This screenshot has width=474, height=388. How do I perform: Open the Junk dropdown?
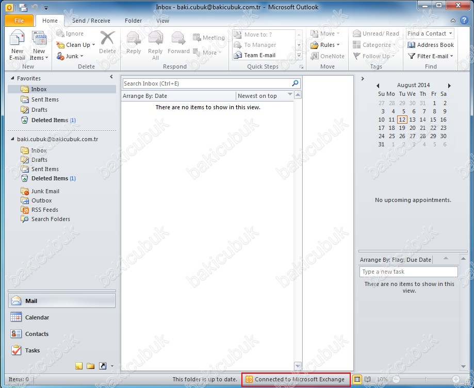70,56
